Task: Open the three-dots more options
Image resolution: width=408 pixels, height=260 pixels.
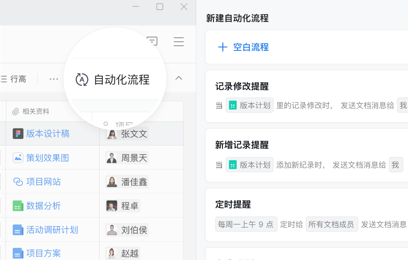Action: click(54, 79)
